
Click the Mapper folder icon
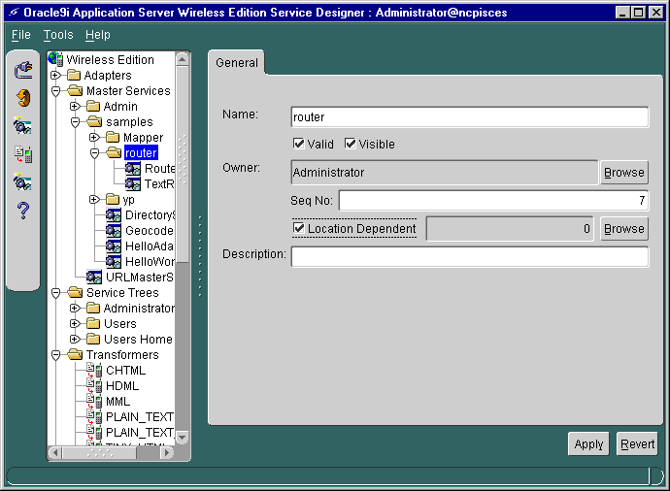pos(113,137)
